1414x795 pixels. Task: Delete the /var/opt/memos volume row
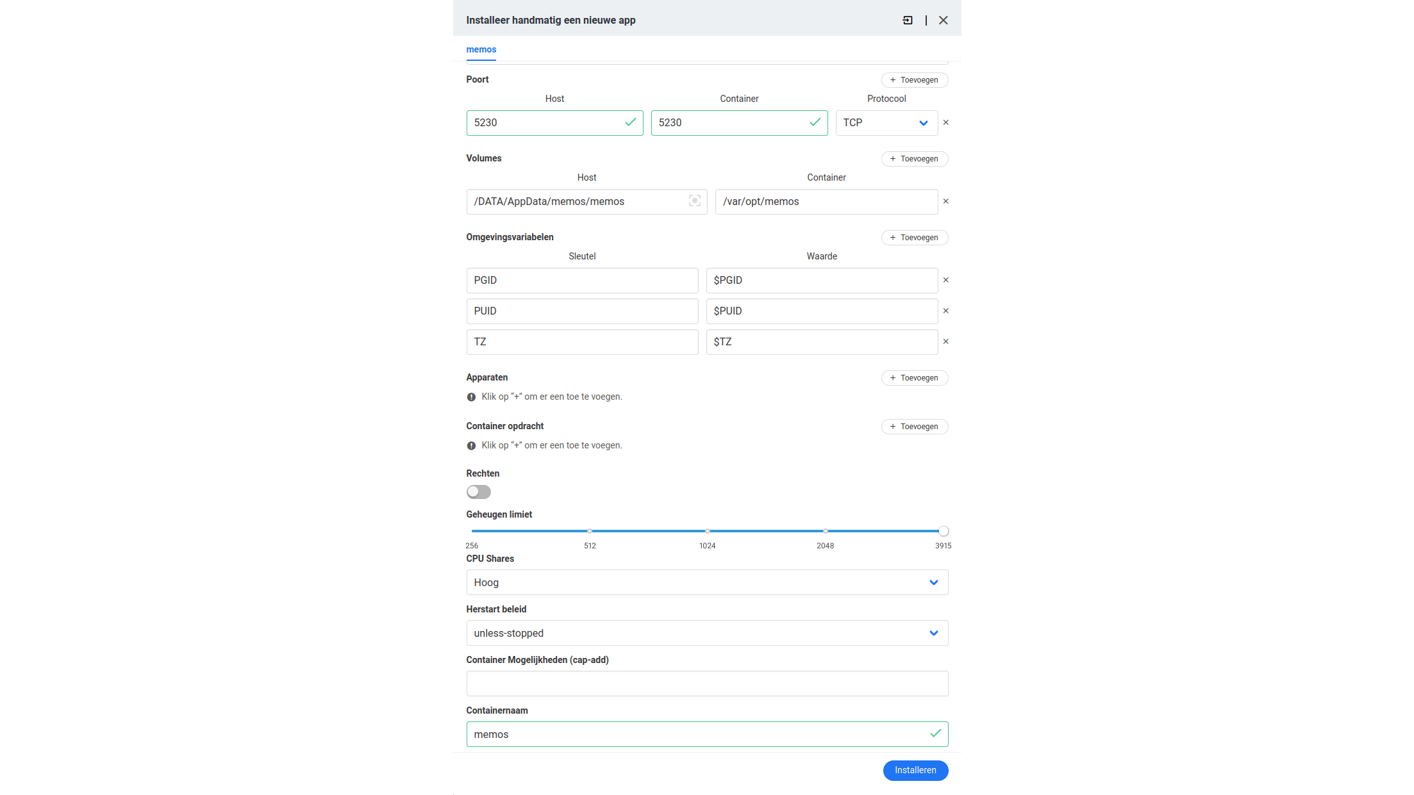(x=945, y=201)
